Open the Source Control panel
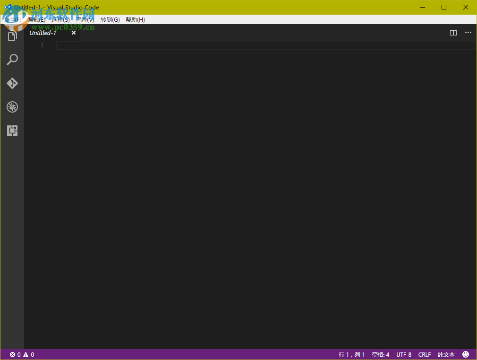 [12, 83]
